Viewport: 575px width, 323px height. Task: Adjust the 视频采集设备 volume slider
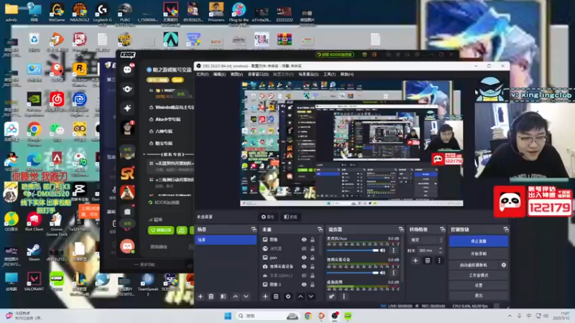[352, 273]
